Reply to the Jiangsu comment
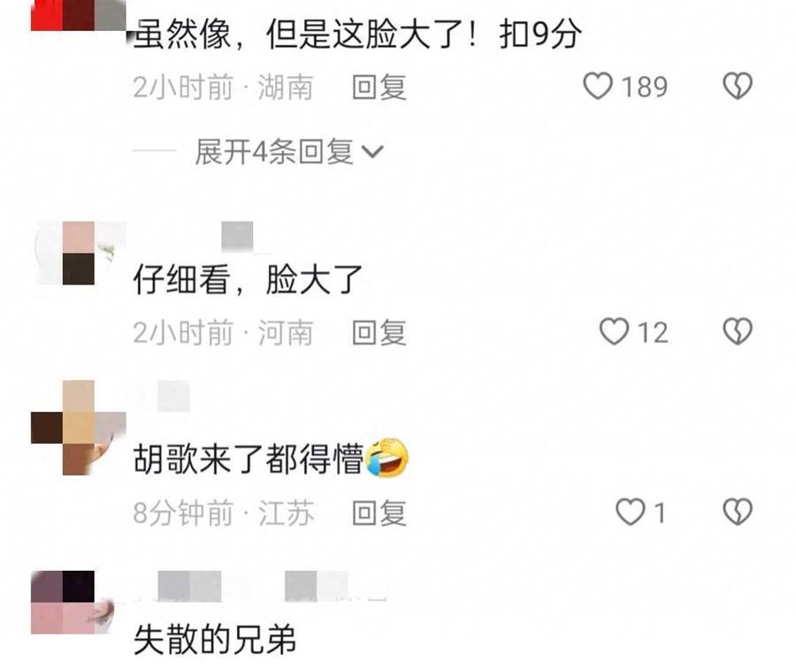 pyautogui.click(x=379, y=512)
